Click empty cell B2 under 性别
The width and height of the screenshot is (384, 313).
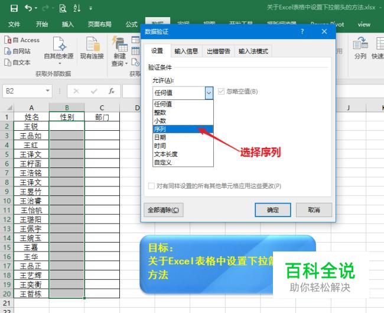point(67,126)
